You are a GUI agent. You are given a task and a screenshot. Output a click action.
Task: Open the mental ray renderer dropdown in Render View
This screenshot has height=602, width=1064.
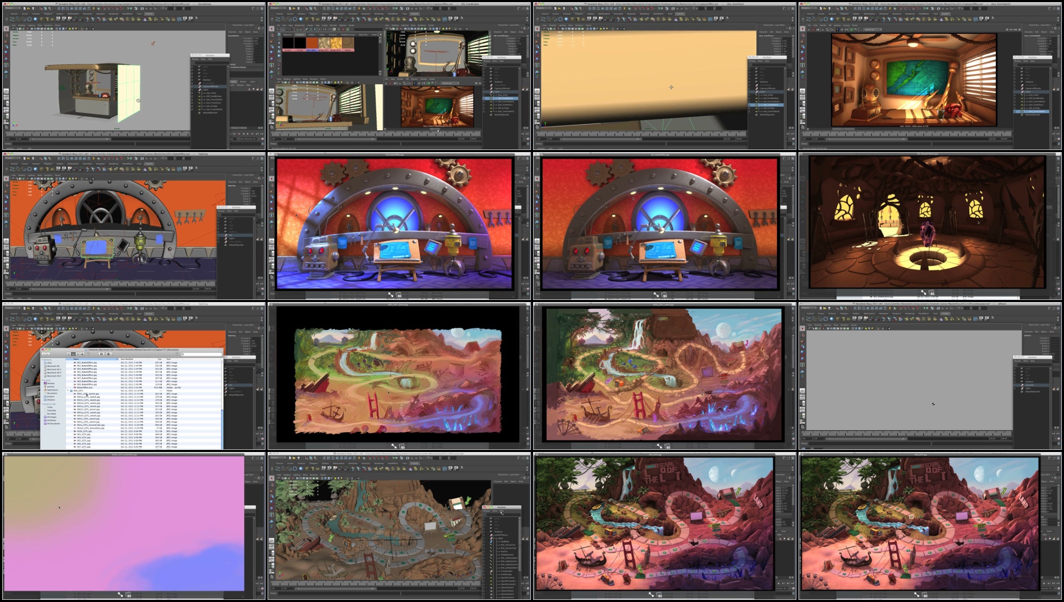450,83
